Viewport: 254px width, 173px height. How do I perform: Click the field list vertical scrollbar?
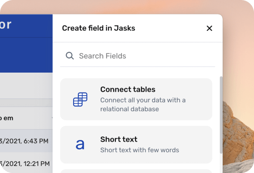tap(221, 115)
